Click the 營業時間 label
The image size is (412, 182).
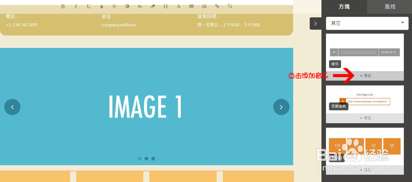coord(208,16)
